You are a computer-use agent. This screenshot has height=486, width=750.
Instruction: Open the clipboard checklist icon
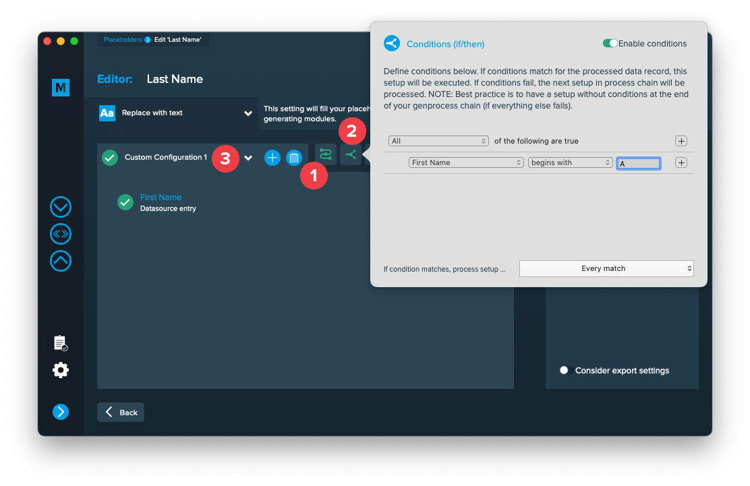[61, 343]
